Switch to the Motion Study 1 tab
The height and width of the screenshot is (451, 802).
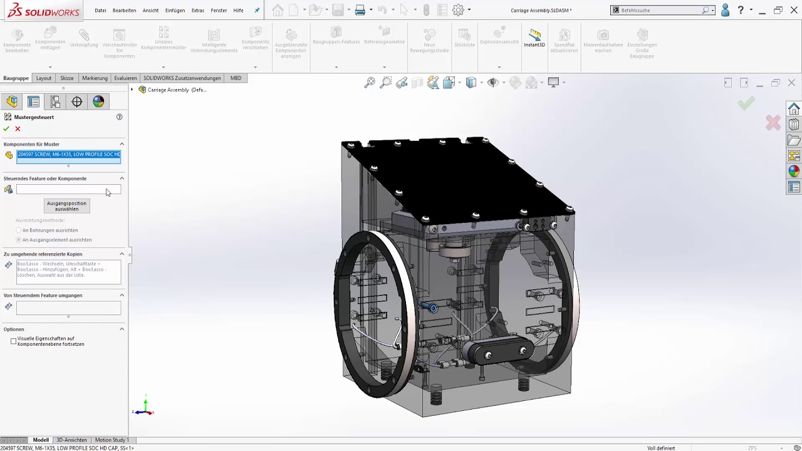[112, 440]
